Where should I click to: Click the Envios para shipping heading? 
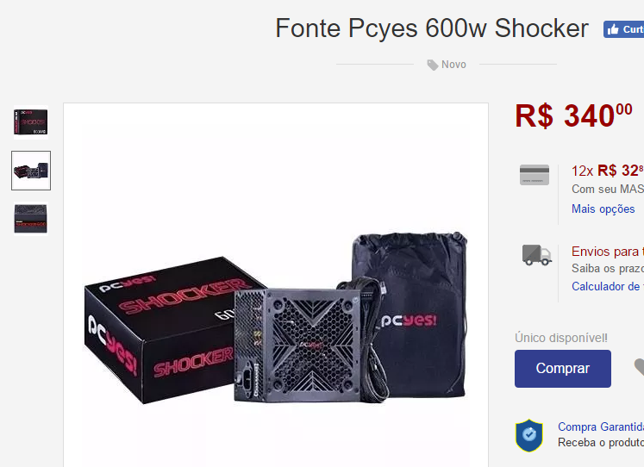point(608,251)
